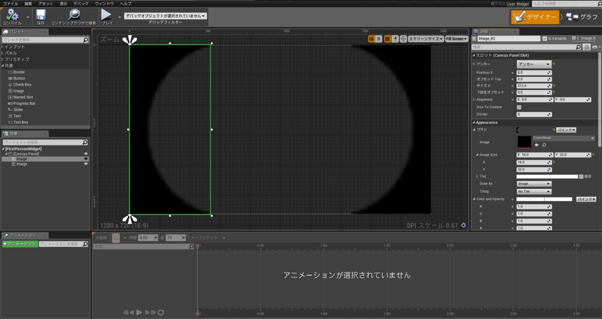602x319 pixels.
Task: Click the add key icon in the timeline toolbar
Action: [116, 238]
